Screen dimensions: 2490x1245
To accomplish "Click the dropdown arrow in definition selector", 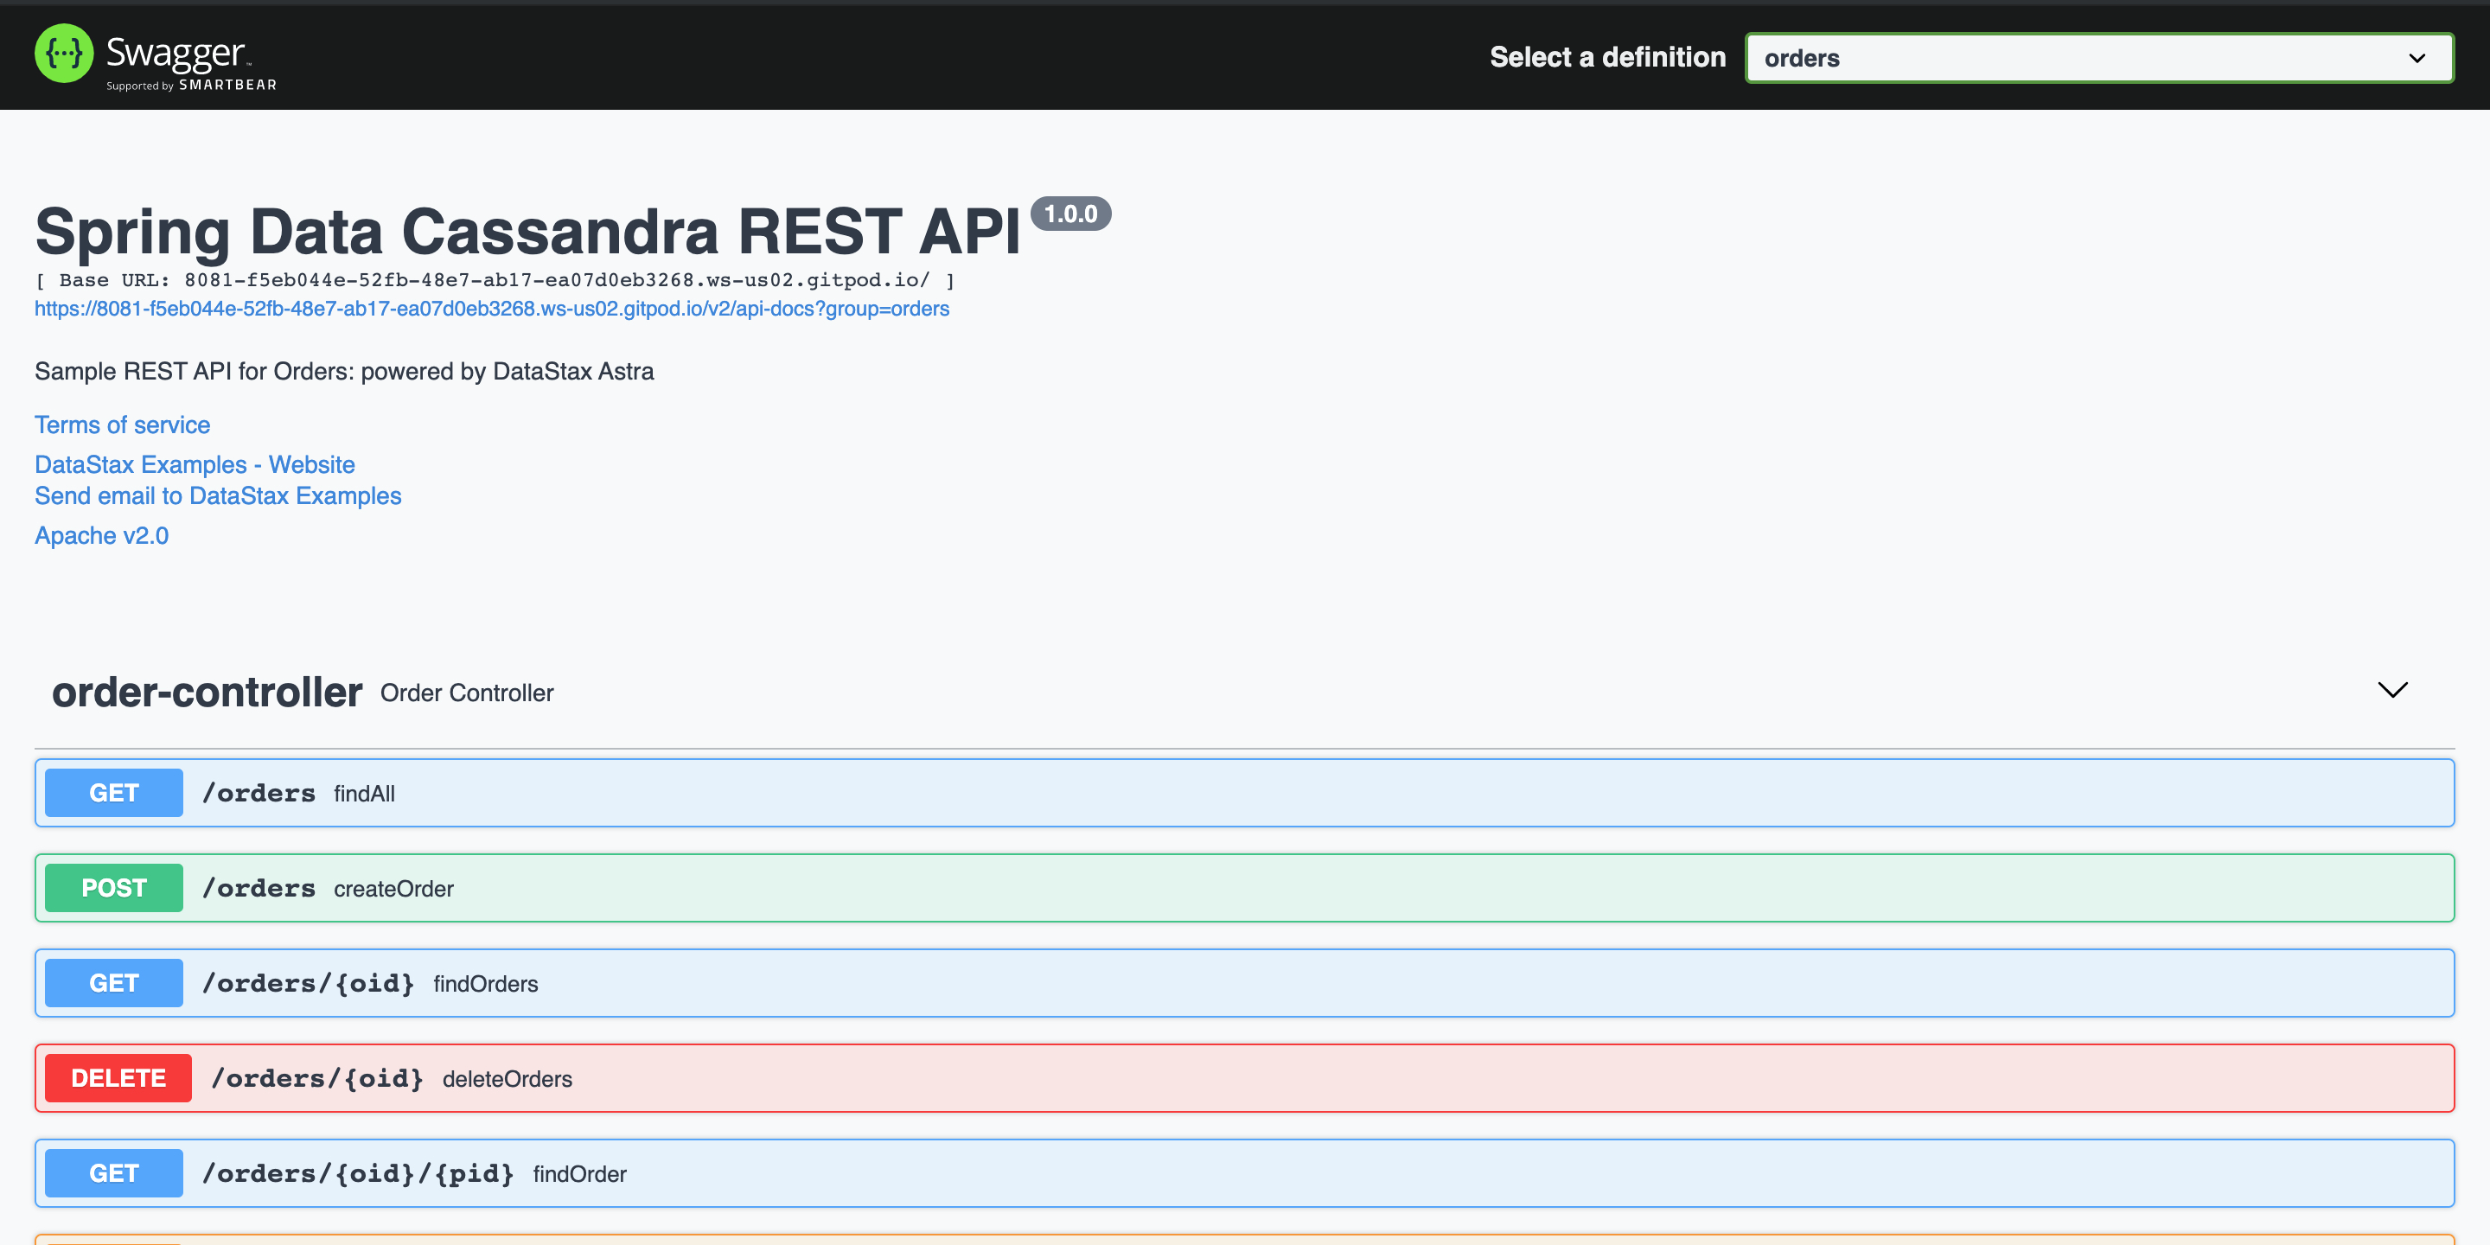I will tap(2417, 58).
